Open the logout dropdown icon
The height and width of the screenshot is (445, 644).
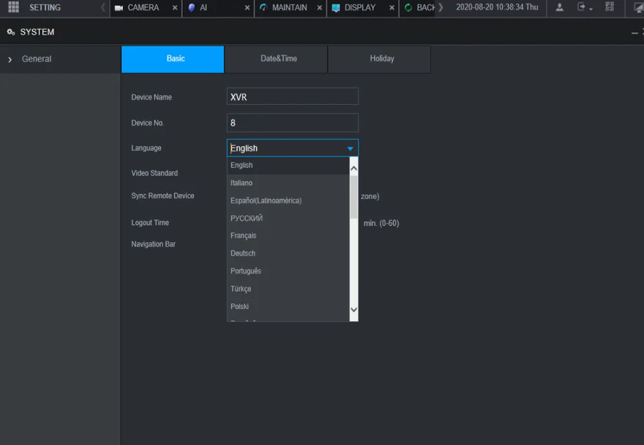[585, 7]
